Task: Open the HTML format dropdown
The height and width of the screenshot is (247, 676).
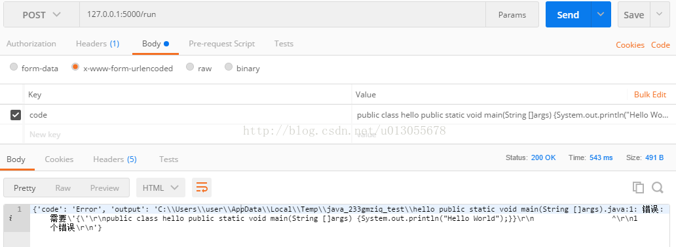Action: (160, 188)
